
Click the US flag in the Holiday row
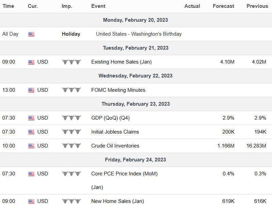(31, 34)
